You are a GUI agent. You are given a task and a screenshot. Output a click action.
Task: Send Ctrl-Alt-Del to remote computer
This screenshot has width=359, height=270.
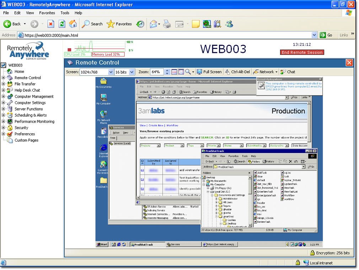[237, 72]
